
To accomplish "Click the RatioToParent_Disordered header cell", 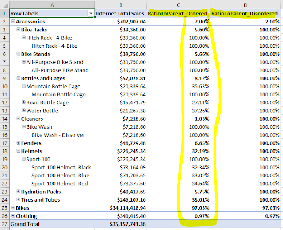I will 245,14.
